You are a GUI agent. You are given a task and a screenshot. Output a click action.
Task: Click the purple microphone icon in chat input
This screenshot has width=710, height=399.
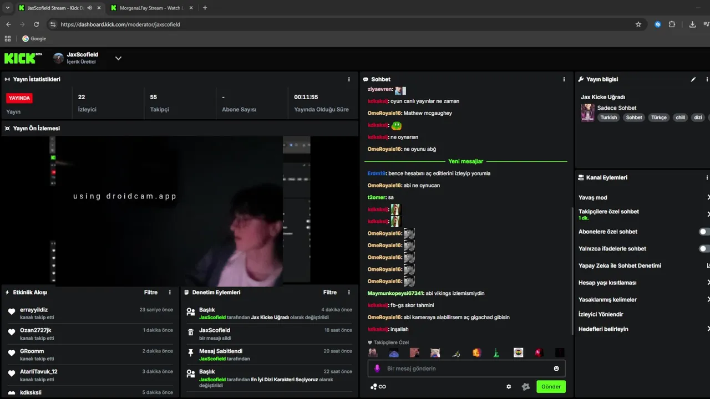coord(377,369)
